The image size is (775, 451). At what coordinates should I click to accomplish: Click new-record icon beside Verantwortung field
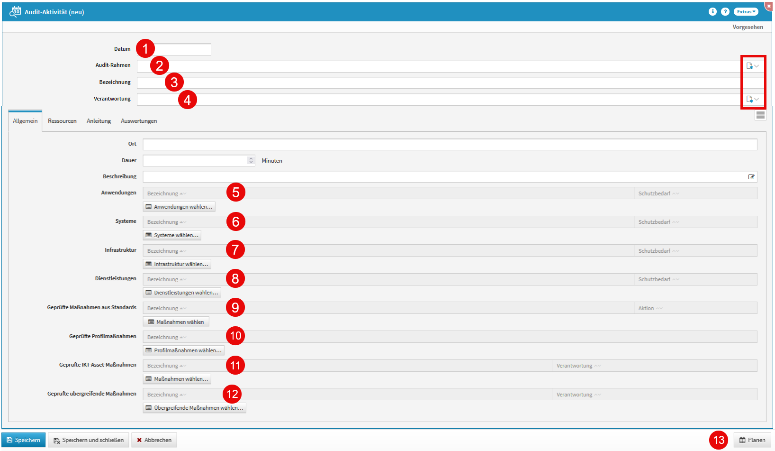point(749,99)
